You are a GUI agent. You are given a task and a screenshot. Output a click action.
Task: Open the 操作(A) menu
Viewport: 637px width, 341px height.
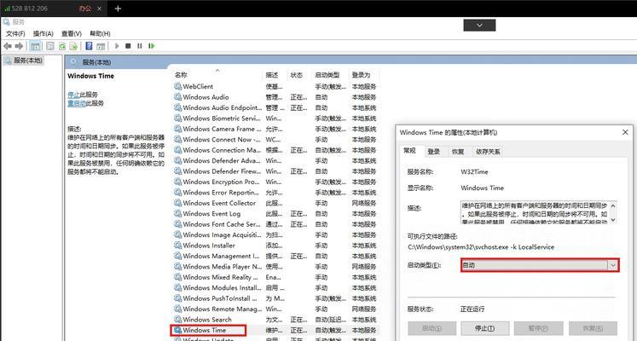click(x=43, y=34)
